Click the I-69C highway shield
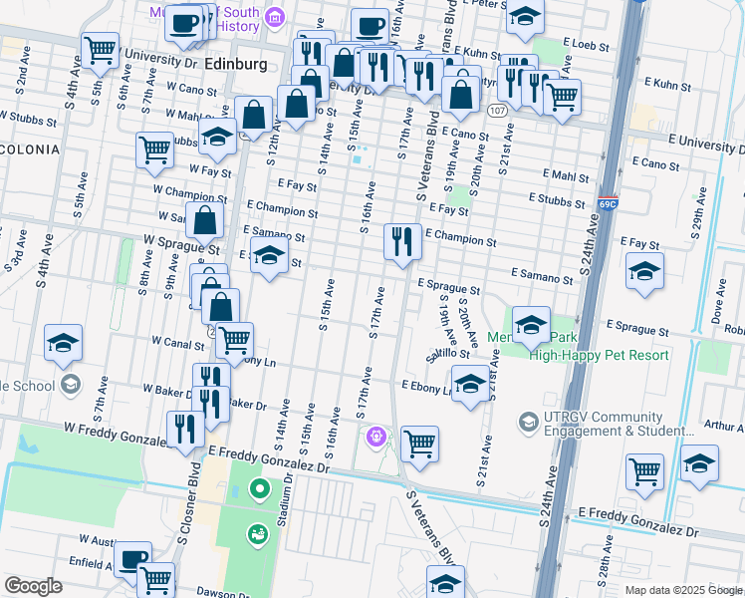 coord(608,203)
